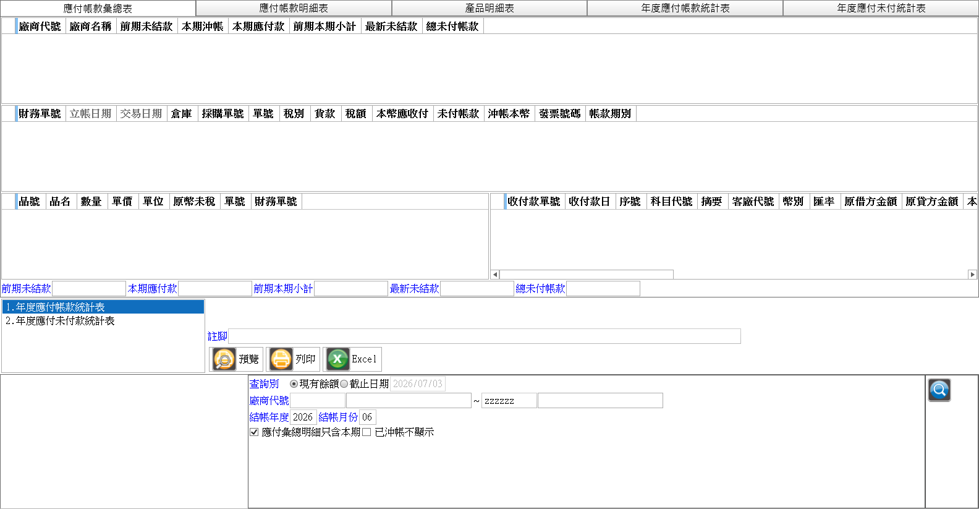This screenshot has width=979, height=509.
Task: Click the 本期應付款 column header in top grid
Action: pyautogui.click(x=259, y=27)
